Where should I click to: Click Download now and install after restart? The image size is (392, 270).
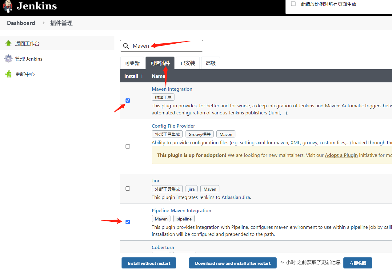[233, 263]
